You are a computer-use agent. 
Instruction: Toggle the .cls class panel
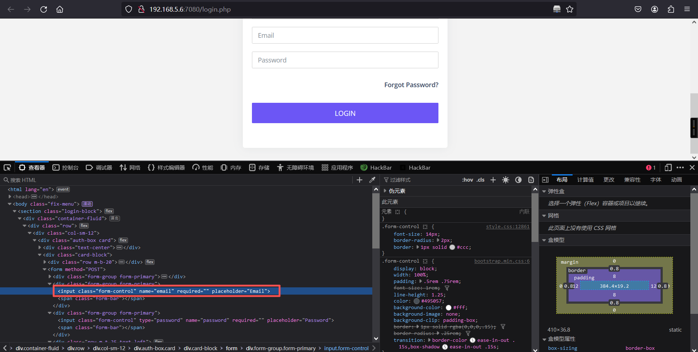[x=481, y=180]
